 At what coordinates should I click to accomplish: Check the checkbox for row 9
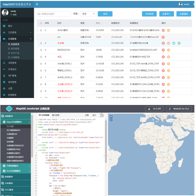click(x=41, y=91)
